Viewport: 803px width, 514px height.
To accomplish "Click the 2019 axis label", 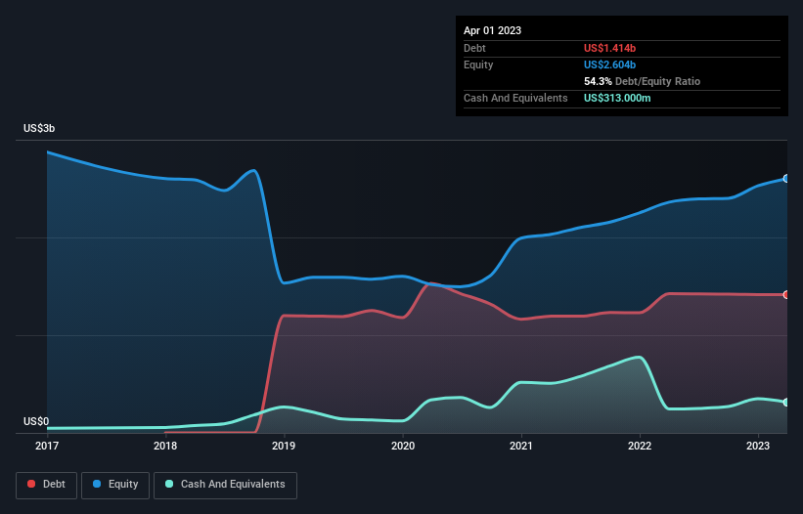I will (284, 446).
